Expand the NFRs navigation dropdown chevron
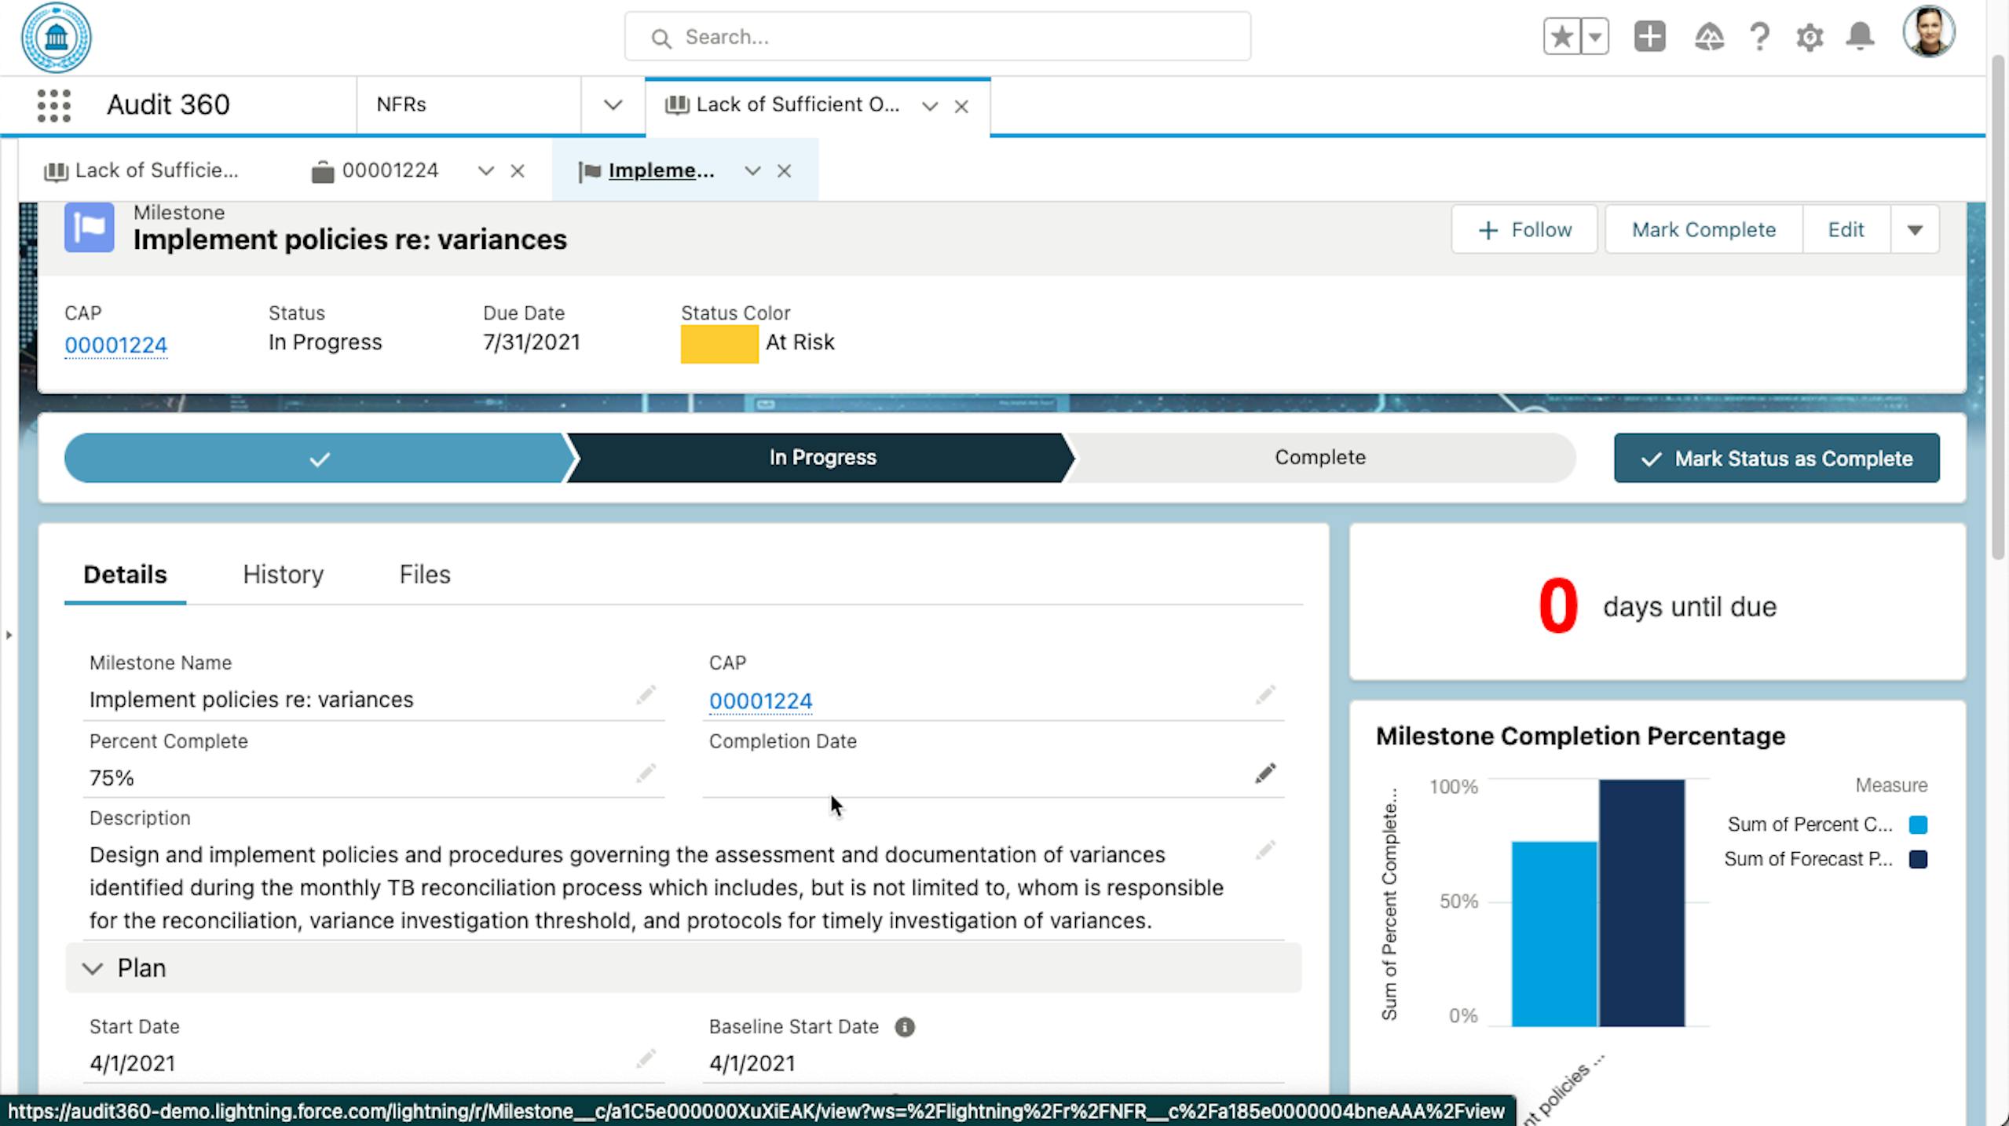This screenshot has width=2009, height=1126. pyautogui.click(x=613, y=105)
